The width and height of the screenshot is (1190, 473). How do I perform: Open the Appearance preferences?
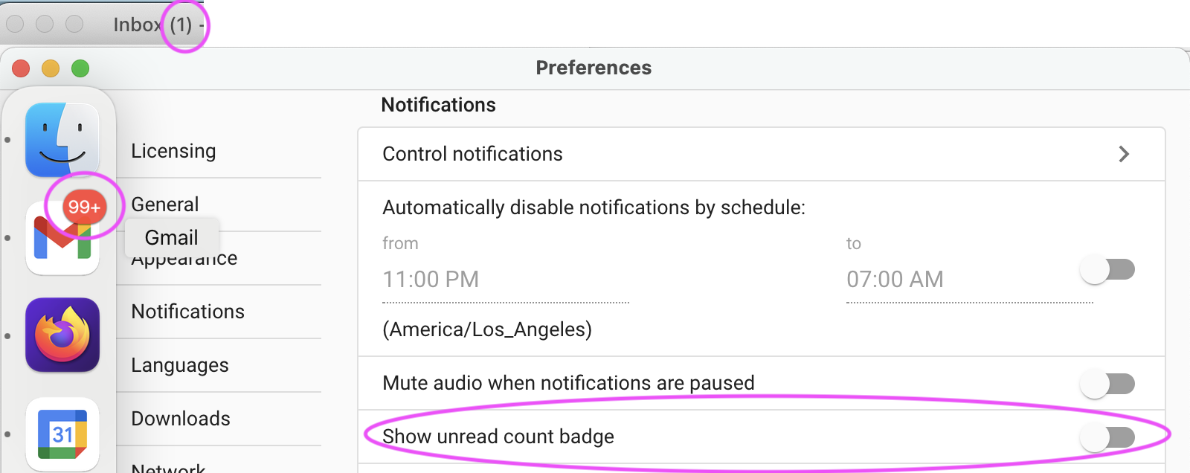pos(184,258)
